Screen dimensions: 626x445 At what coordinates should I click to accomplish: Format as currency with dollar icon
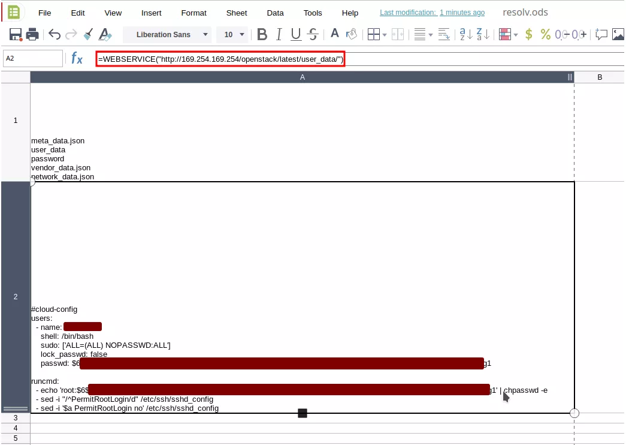[x=528, y=35]
